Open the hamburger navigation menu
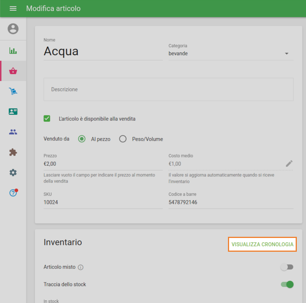The height and width of the screenshot is (303, 306). tap(13, 8)
